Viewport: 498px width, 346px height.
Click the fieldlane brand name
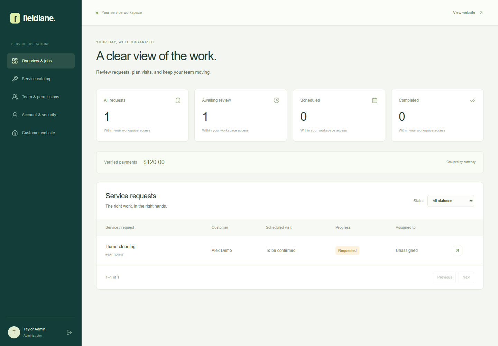(x=39, y=18)
